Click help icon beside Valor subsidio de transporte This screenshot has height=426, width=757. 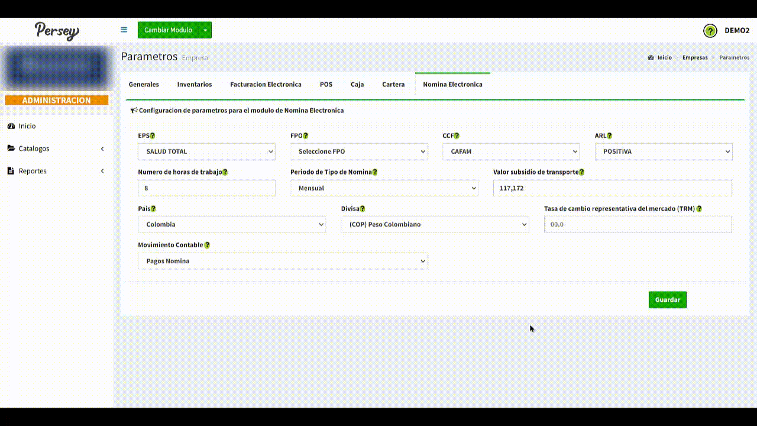(581, 172)
